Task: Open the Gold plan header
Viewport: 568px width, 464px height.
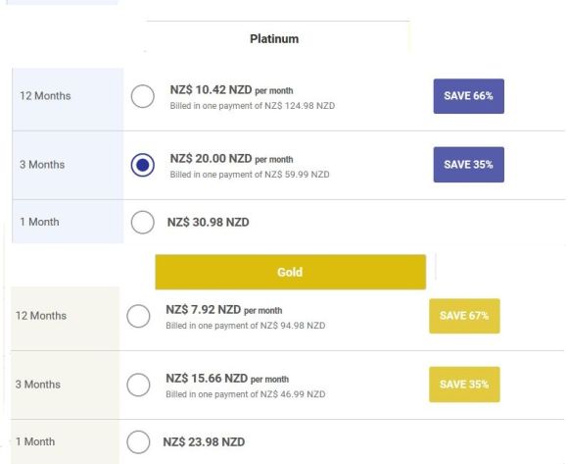Action: point(291,272)
